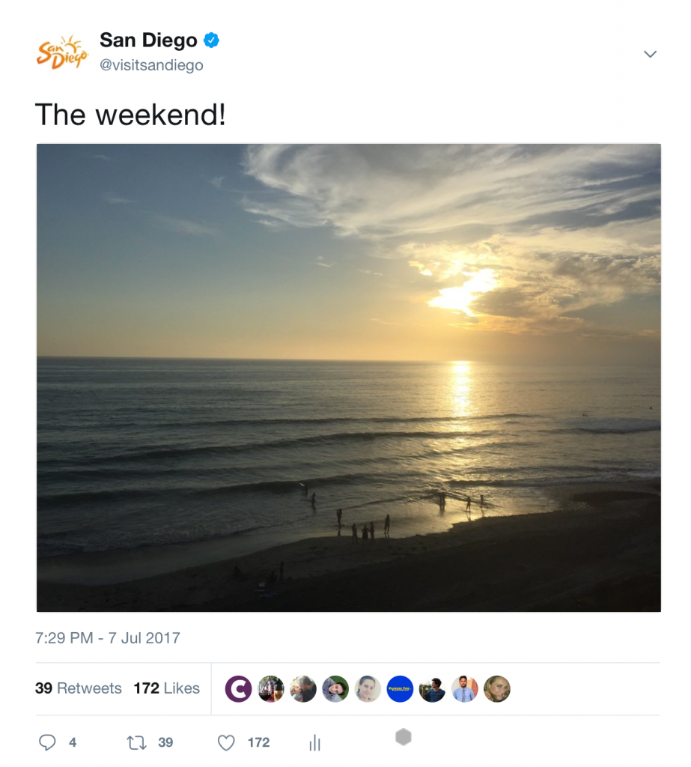691x767 pixels.
Task: Open the @visitsandiego handle
Action: click(151, 65)
